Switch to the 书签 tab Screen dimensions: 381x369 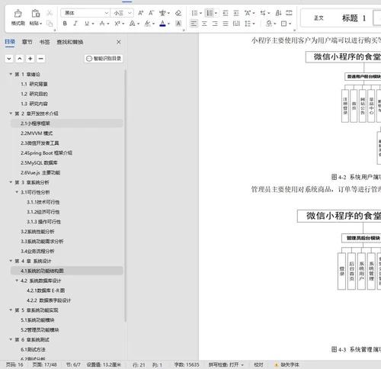click(45, 42)
